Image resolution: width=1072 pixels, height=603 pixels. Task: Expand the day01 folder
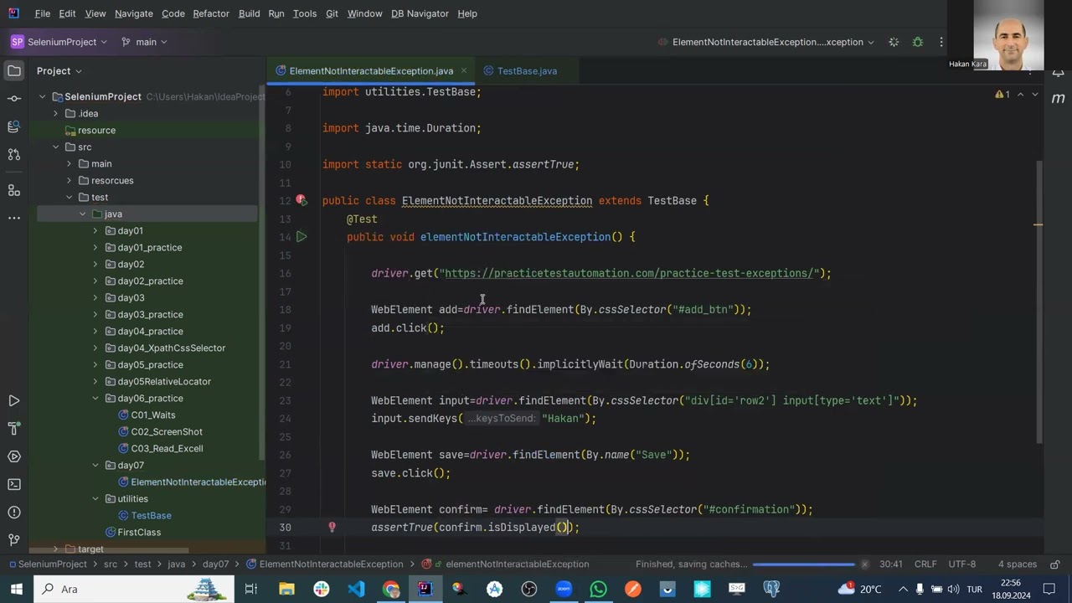coord(95,230)
